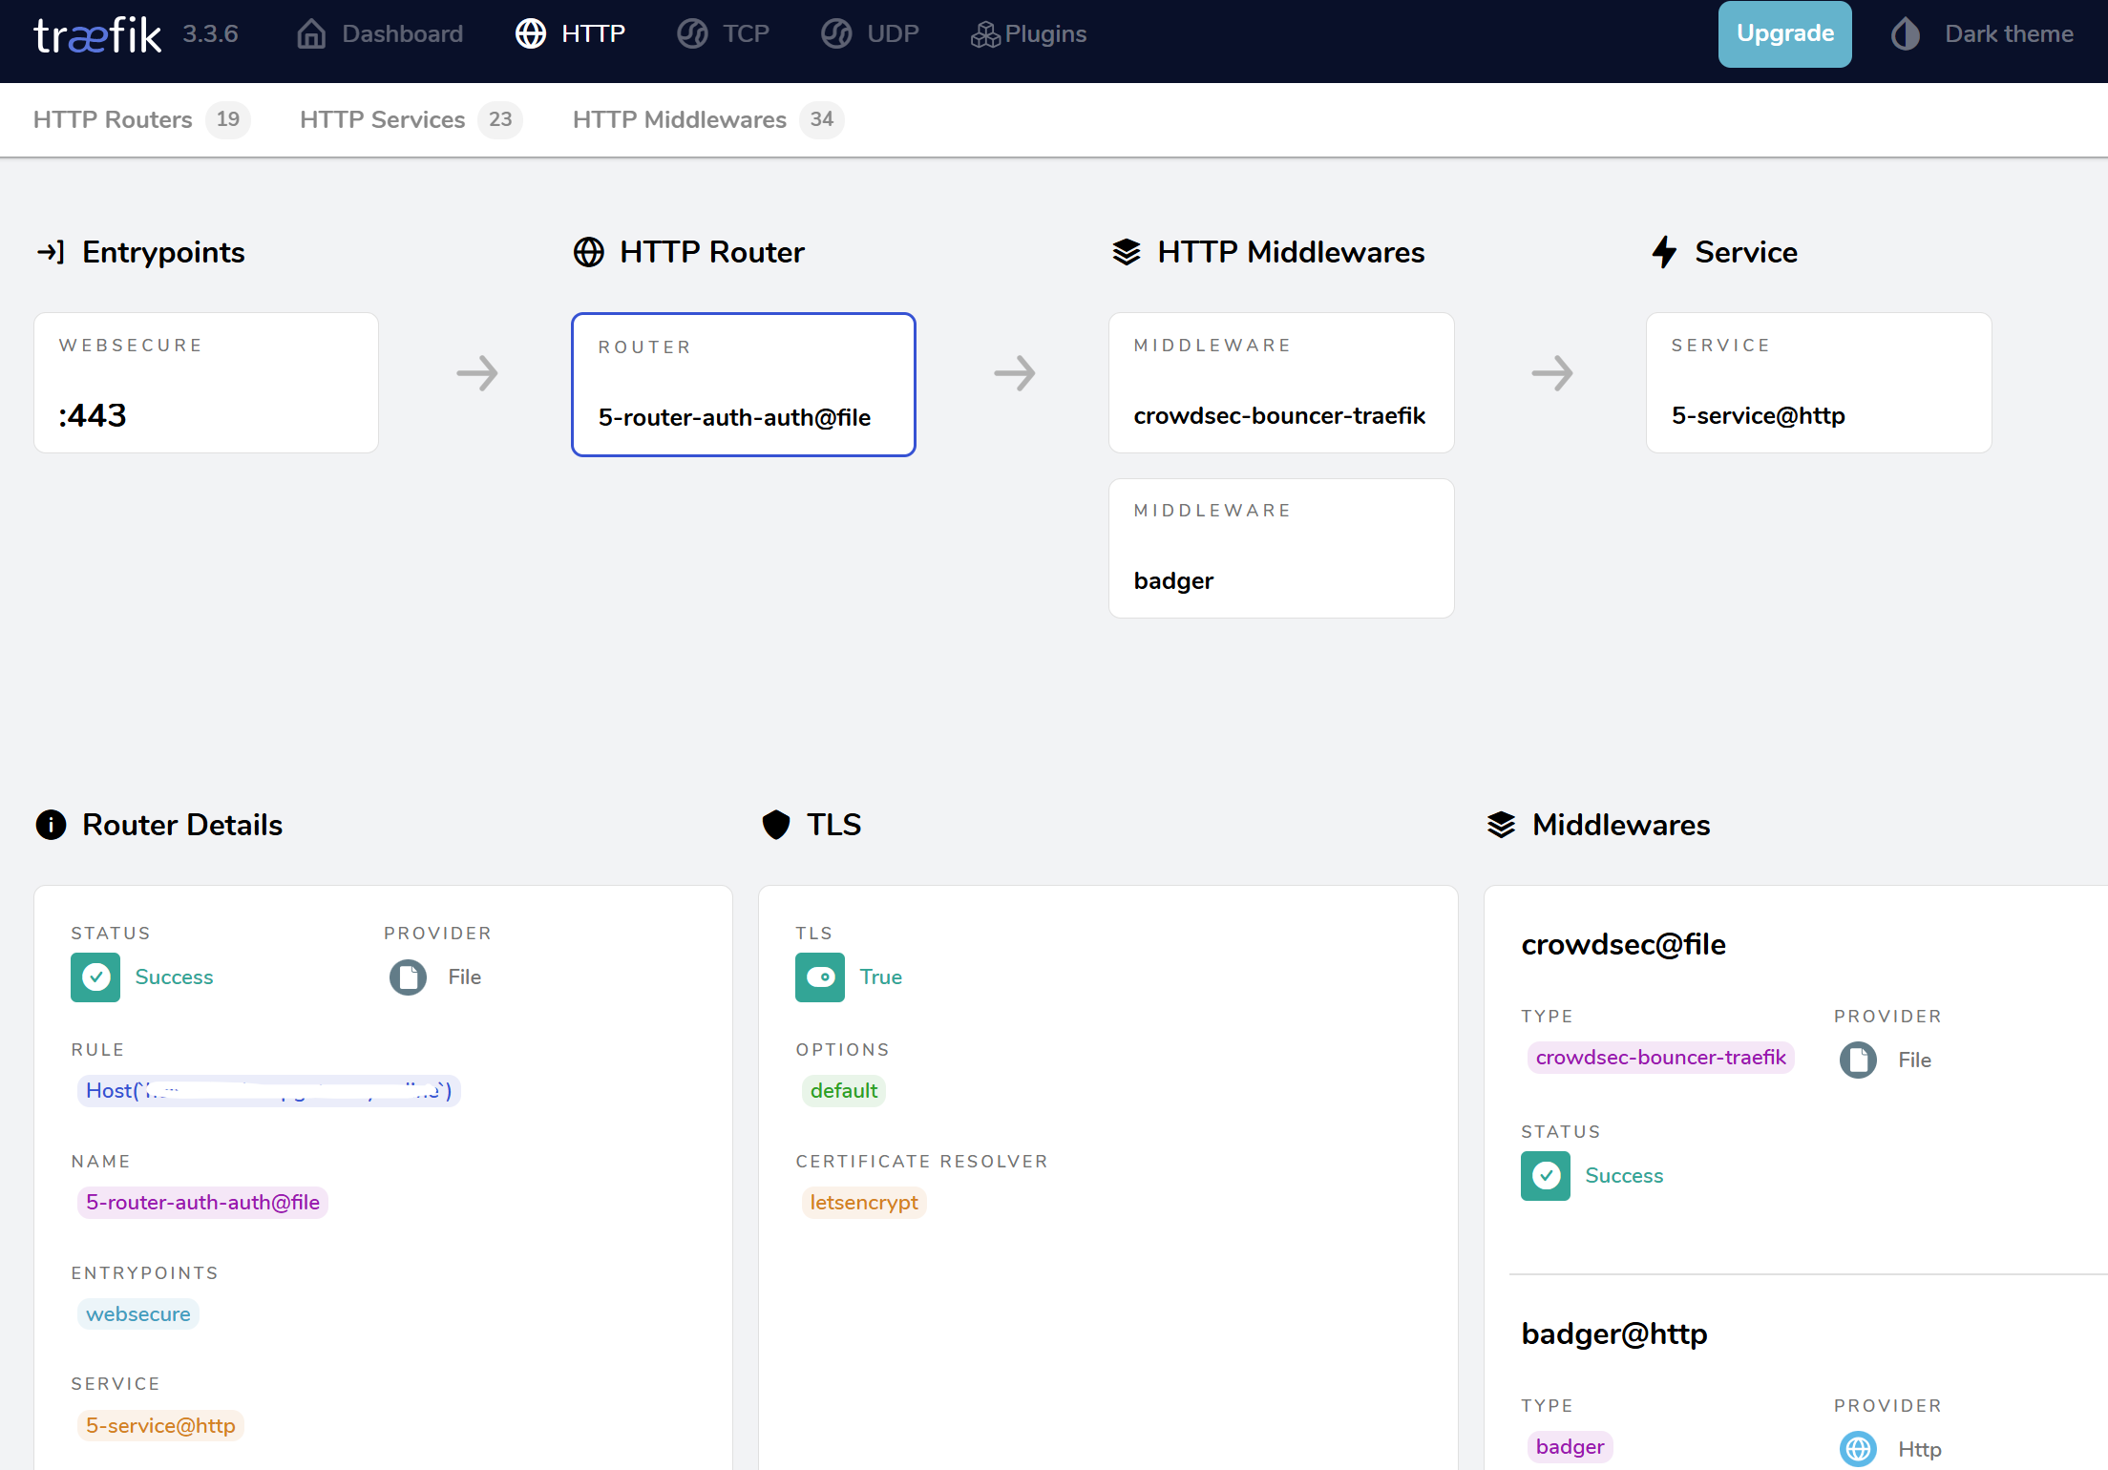2108x1470 pixels.
Task: Click the UDP nav icon
Action: tap(836, 34)
